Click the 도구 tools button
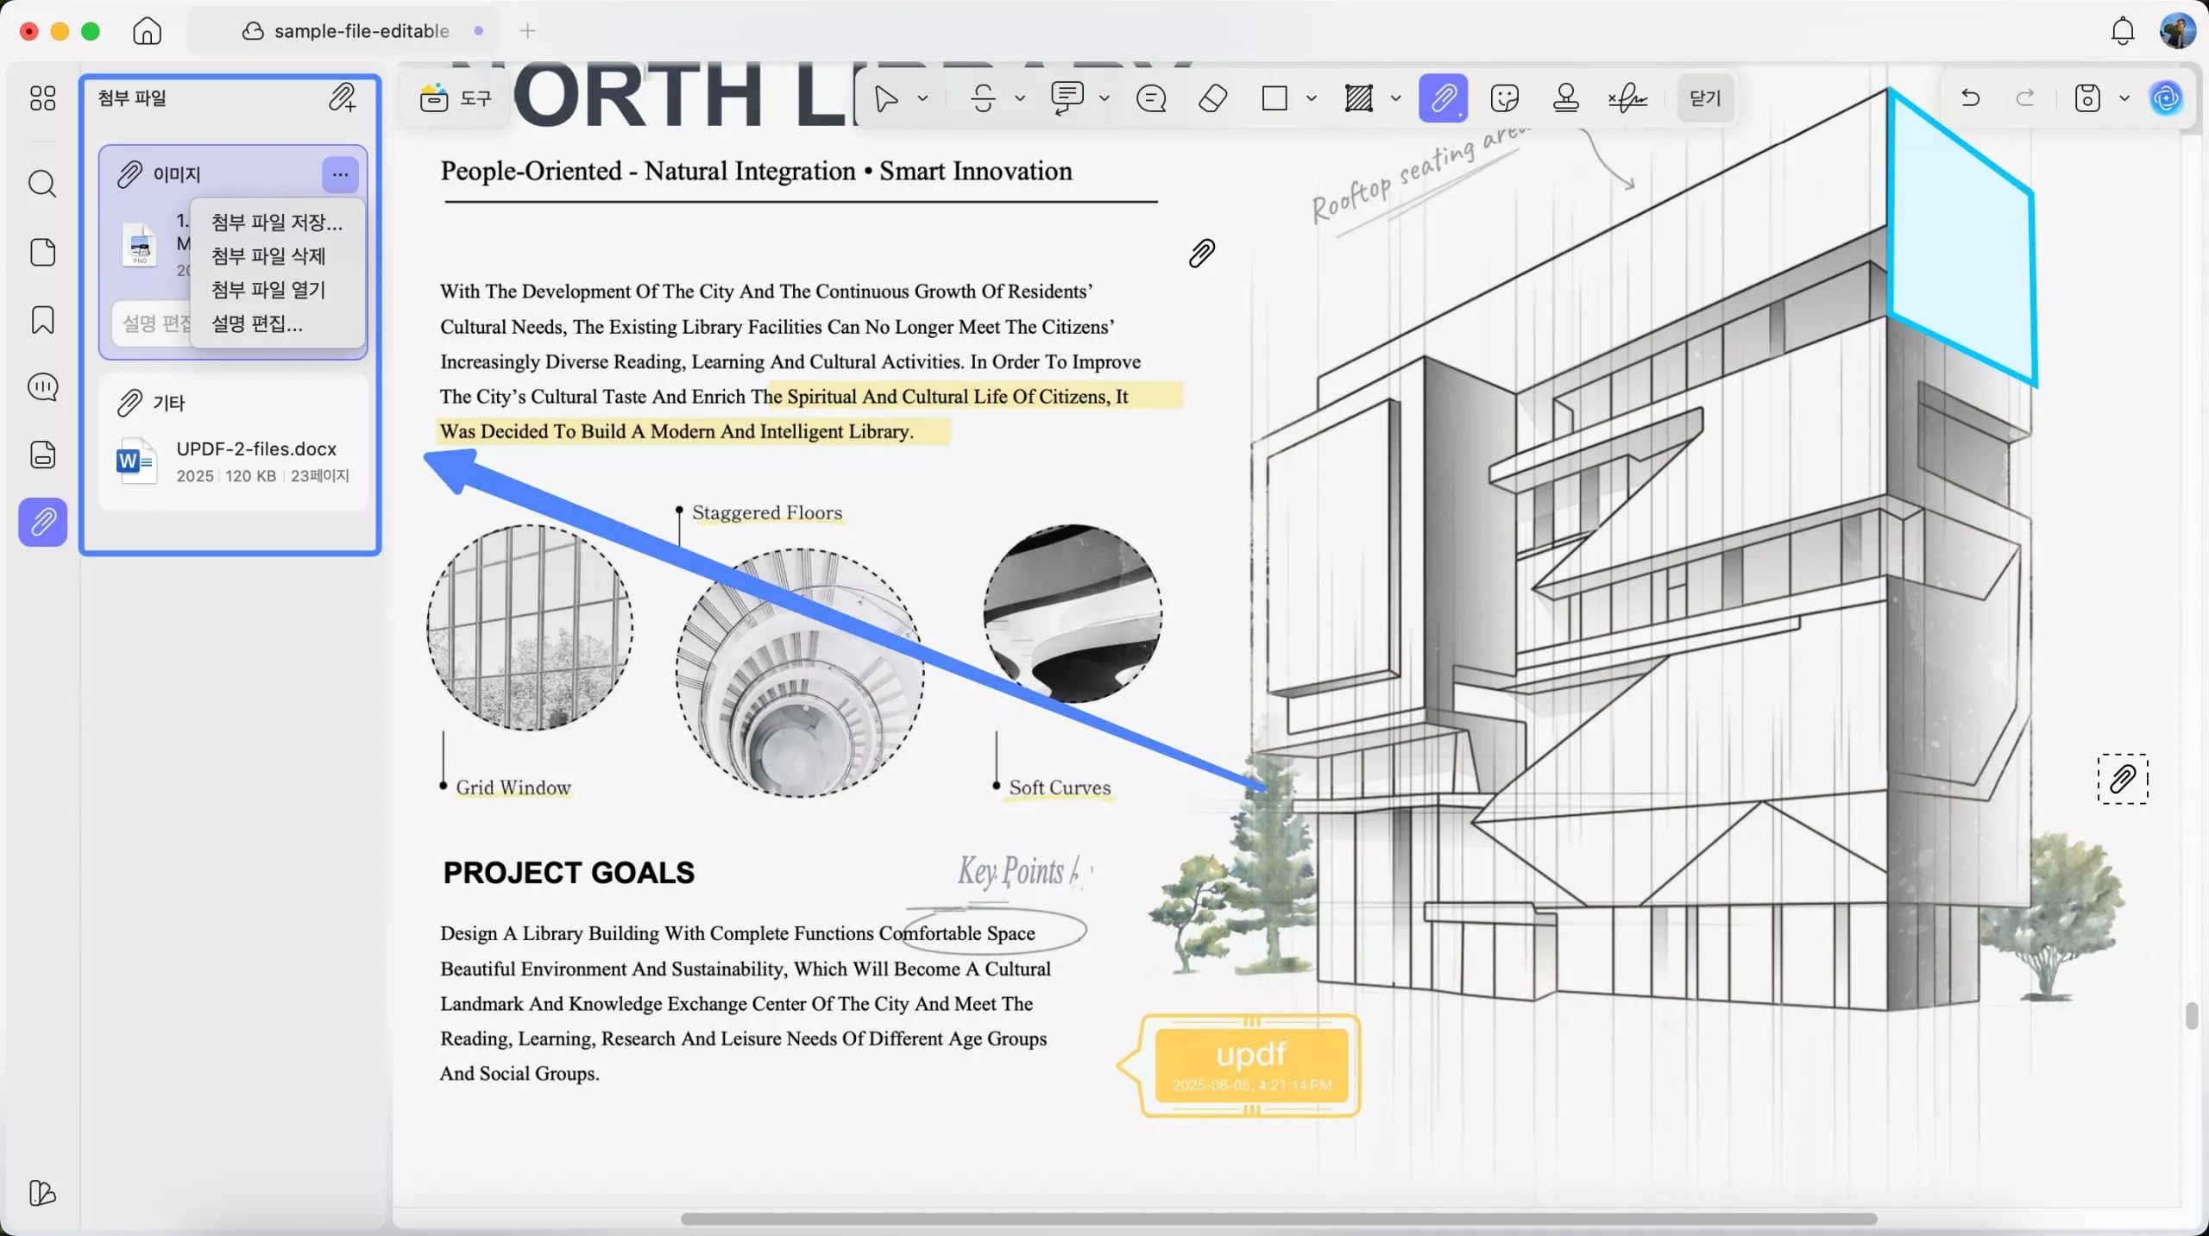 point(456,98)
